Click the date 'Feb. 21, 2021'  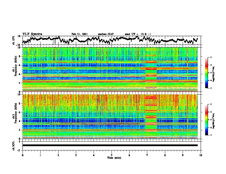pyautogui.click(x=80, y=34)
